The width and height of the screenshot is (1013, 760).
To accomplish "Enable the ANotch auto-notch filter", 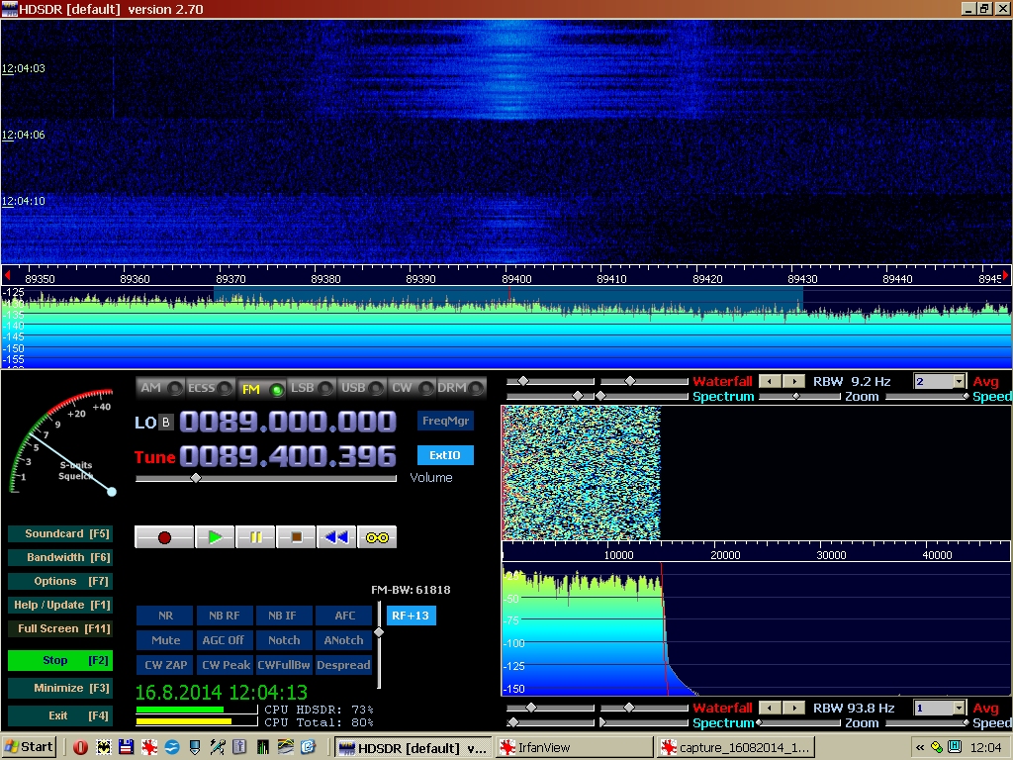I will click(344, 640).
